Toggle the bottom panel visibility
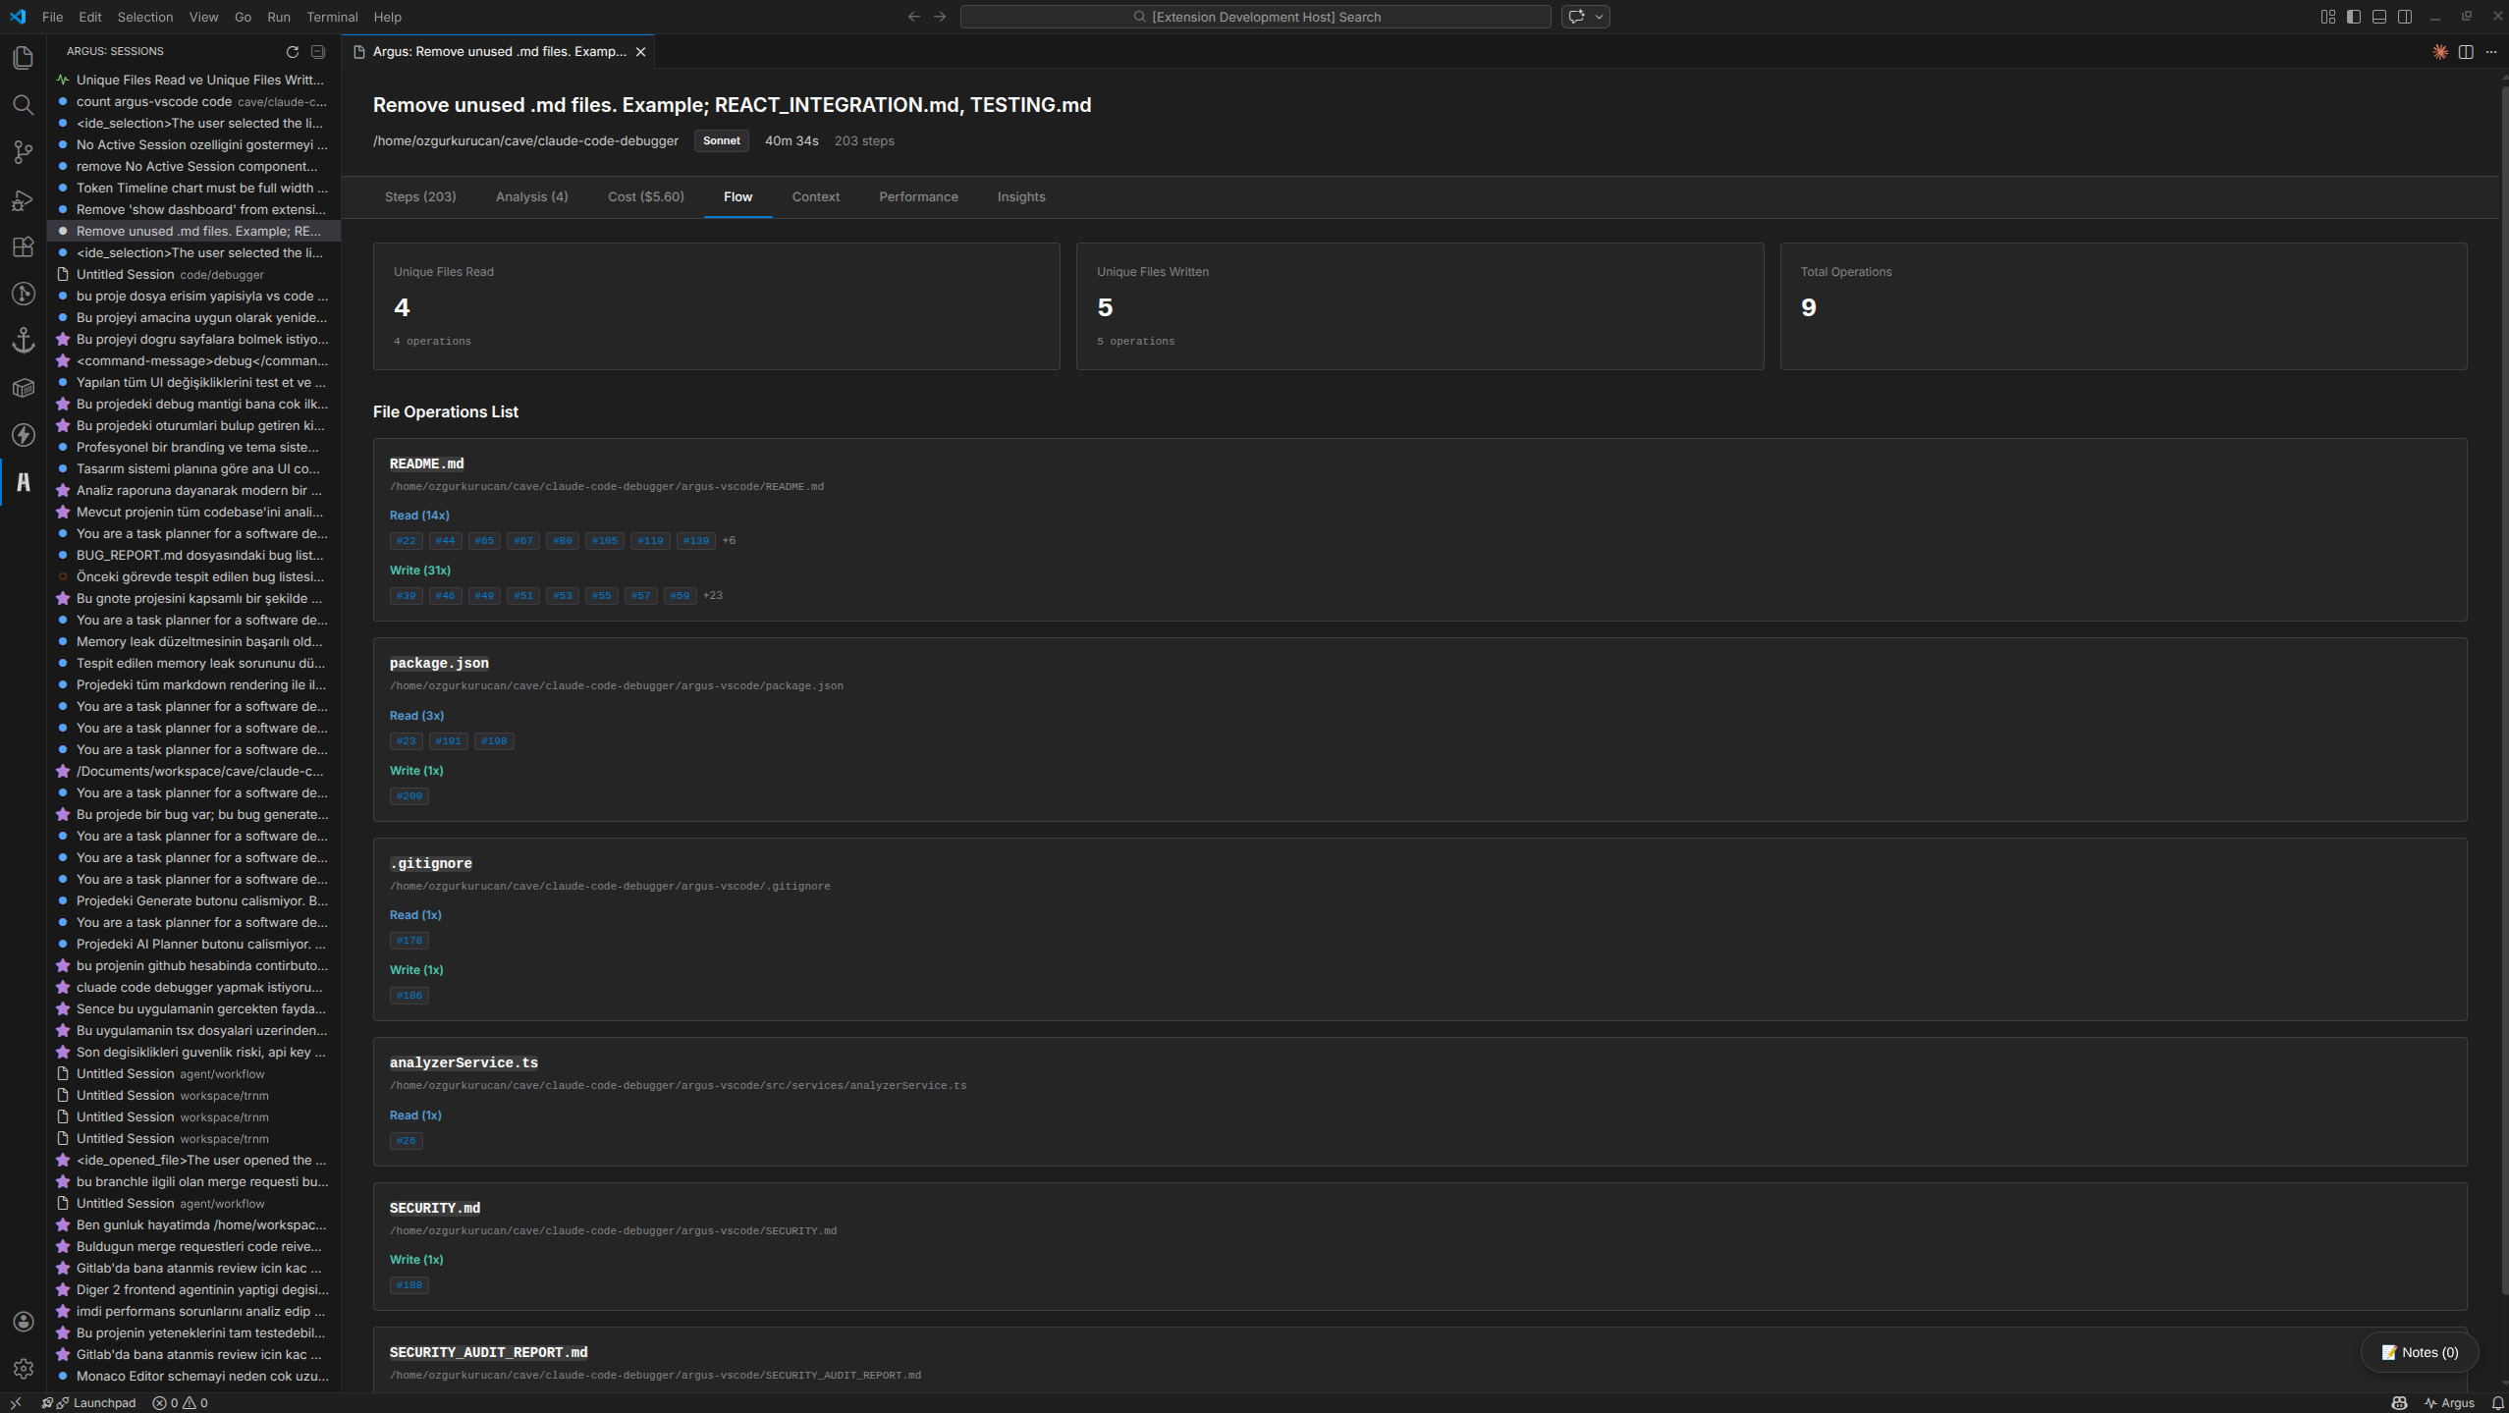2509x1413 pixels. 2379,16
